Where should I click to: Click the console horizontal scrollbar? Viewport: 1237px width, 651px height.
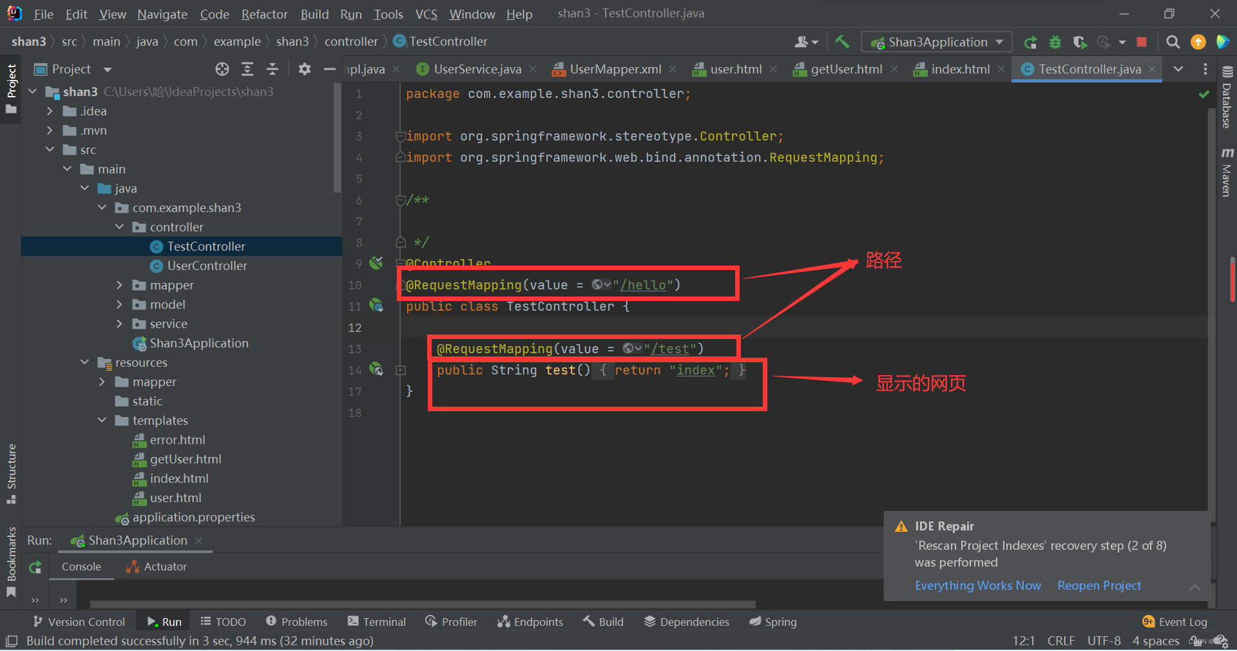[423, 605]
